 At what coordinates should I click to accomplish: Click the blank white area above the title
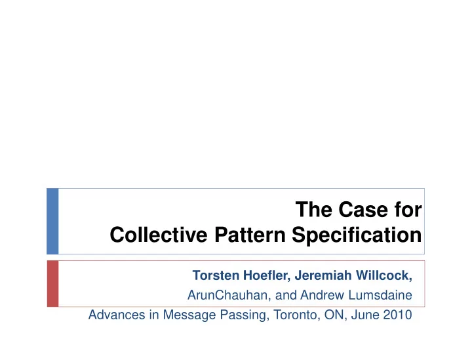[236, 90]
